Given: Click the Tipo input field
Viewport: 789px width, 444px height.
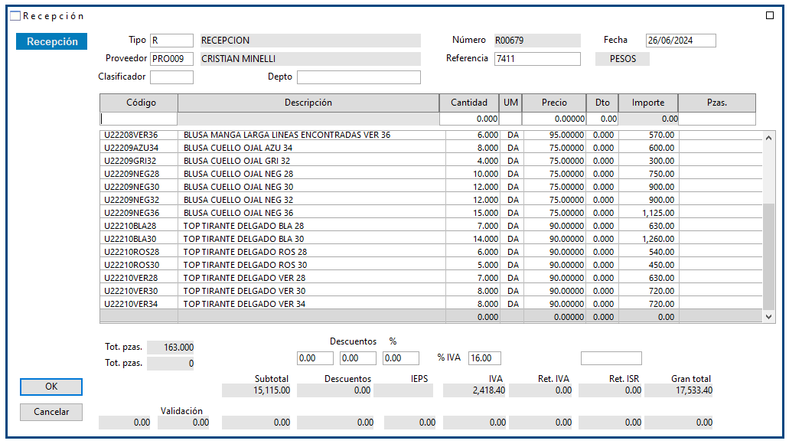Looking at the screenshot, I should pyautogui.click(x=171, y=41).
